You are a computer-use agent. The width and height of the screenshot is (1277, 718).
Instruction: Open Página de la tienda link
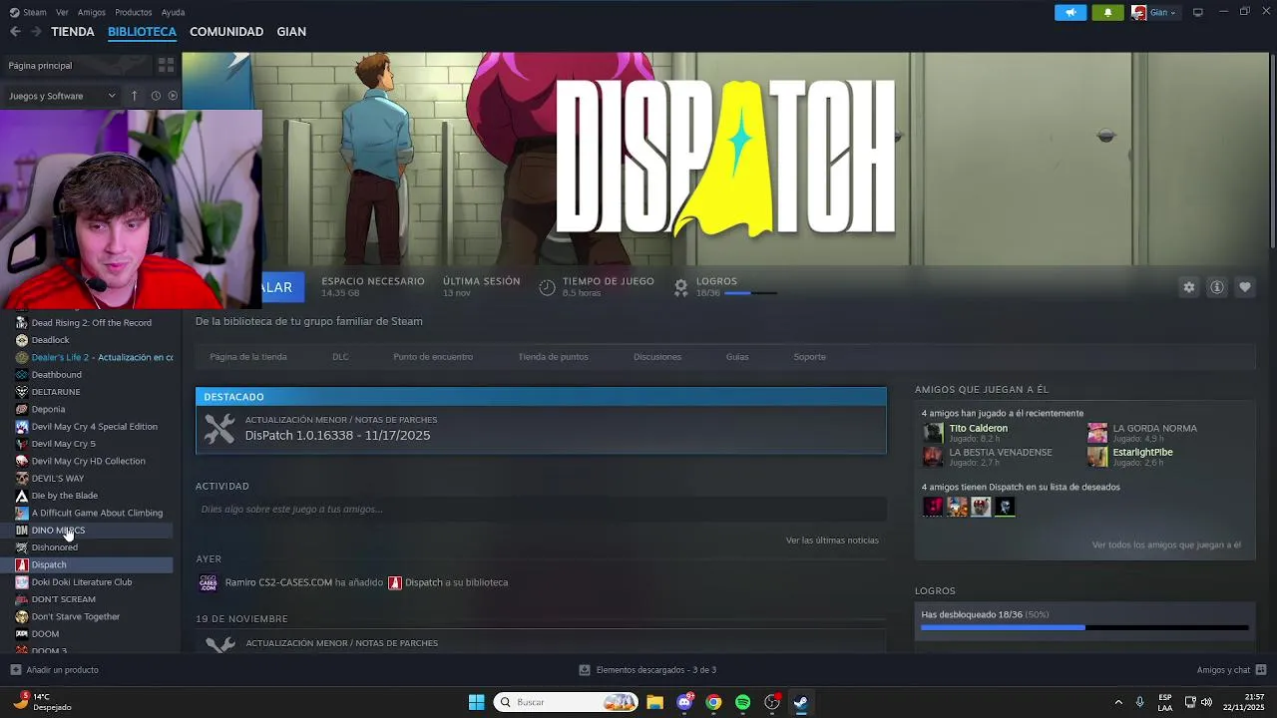[x=248, y=357]
